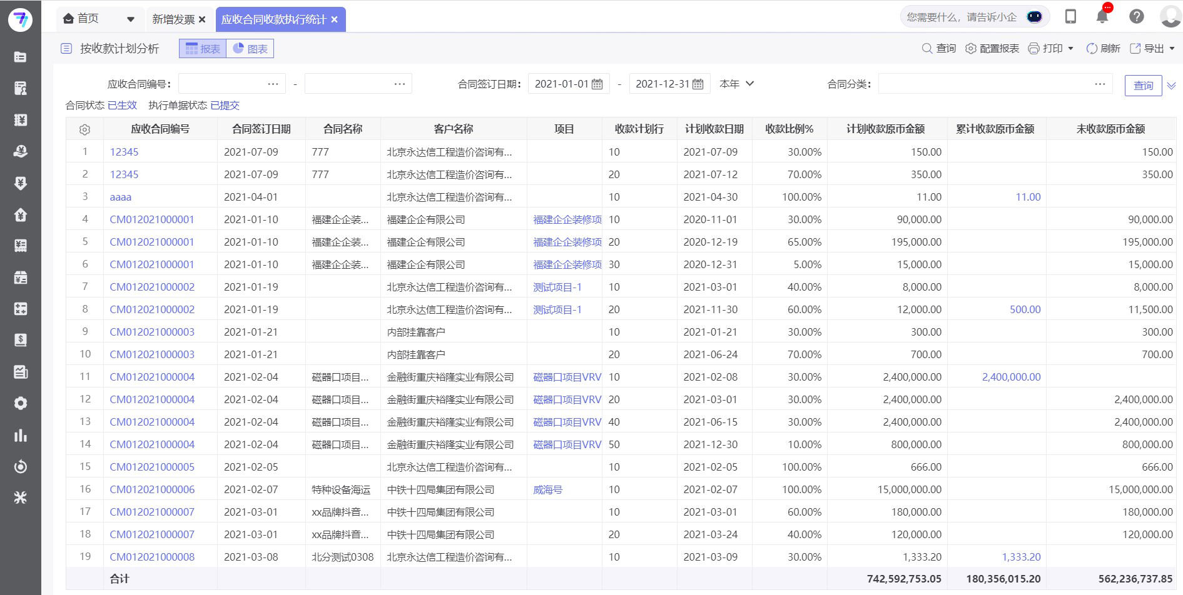
Task: Click the notification bell icon
Action: point(1102,17)
